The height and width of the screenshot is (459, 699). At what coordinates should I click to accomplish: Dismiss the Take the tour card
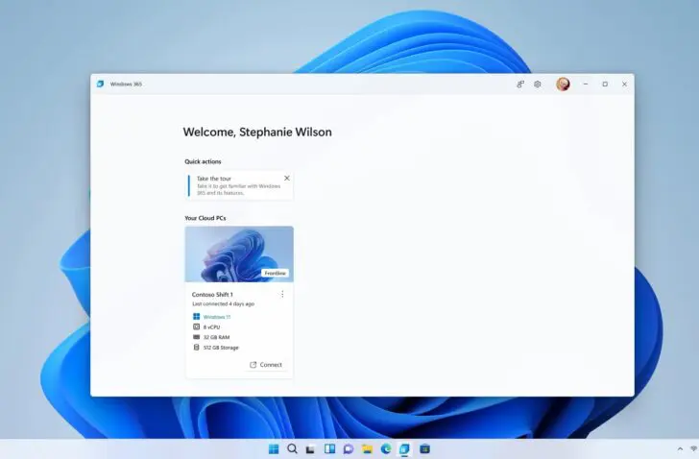[287, 178]
